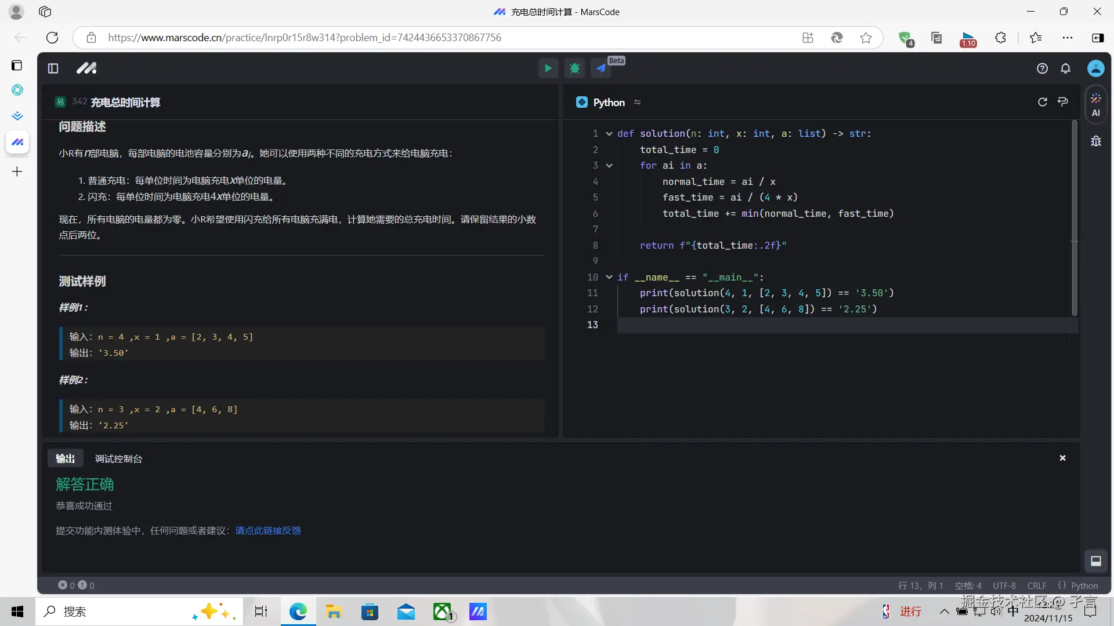Run the code with the green play icon
Viewport: 1114px width, 626px height.
point(547,68)
